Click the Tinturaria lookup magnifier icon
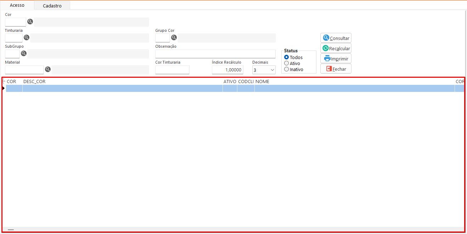This screenshot has width=467, height=234. pos(27,37)
